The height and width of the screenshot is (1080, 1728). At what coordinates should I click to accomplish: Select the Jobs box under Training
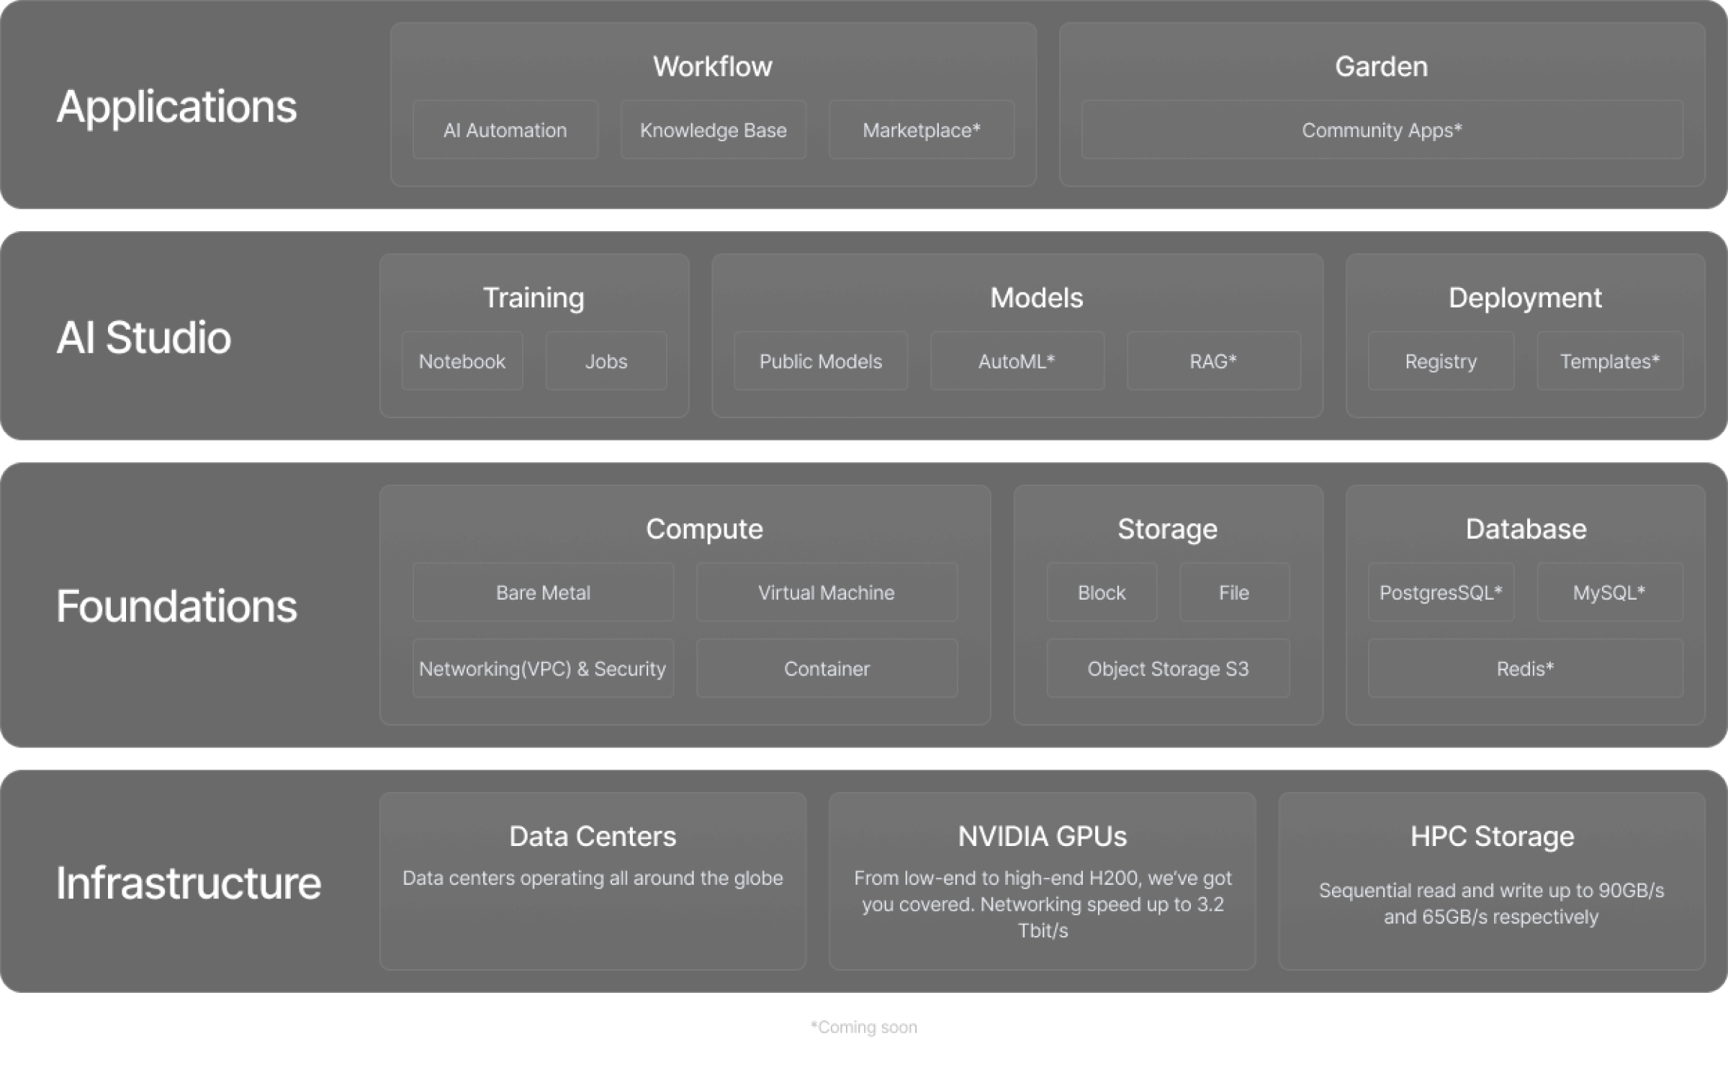pos(606,361)
